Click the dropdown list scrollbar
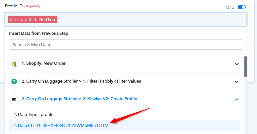 245,66
